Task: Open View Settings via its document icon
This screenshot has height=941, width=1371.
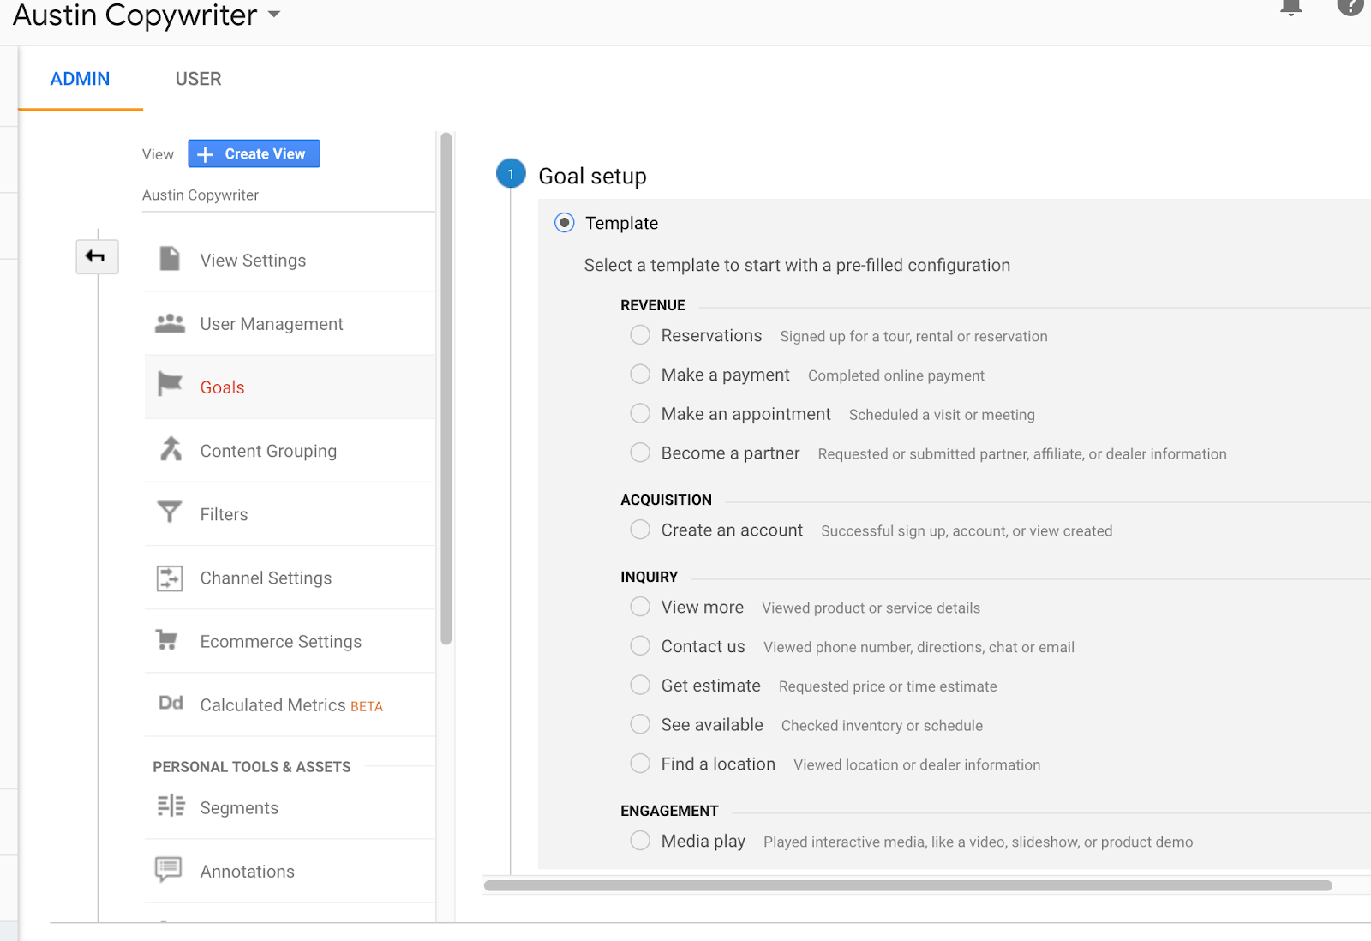Action: [170, 257]
